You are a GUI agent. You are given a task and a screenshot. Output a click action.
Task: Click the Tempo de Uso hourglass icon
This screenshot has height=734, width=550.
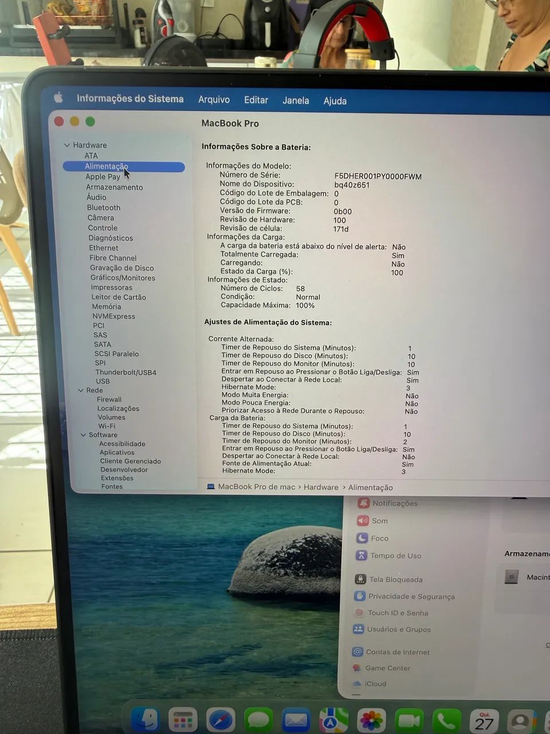click(362, 555)
